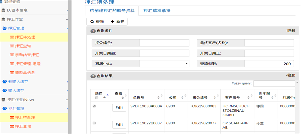Check the select-all checkbox in 选择 header
This screenshot has height=134, width=303.
(97, 98)
